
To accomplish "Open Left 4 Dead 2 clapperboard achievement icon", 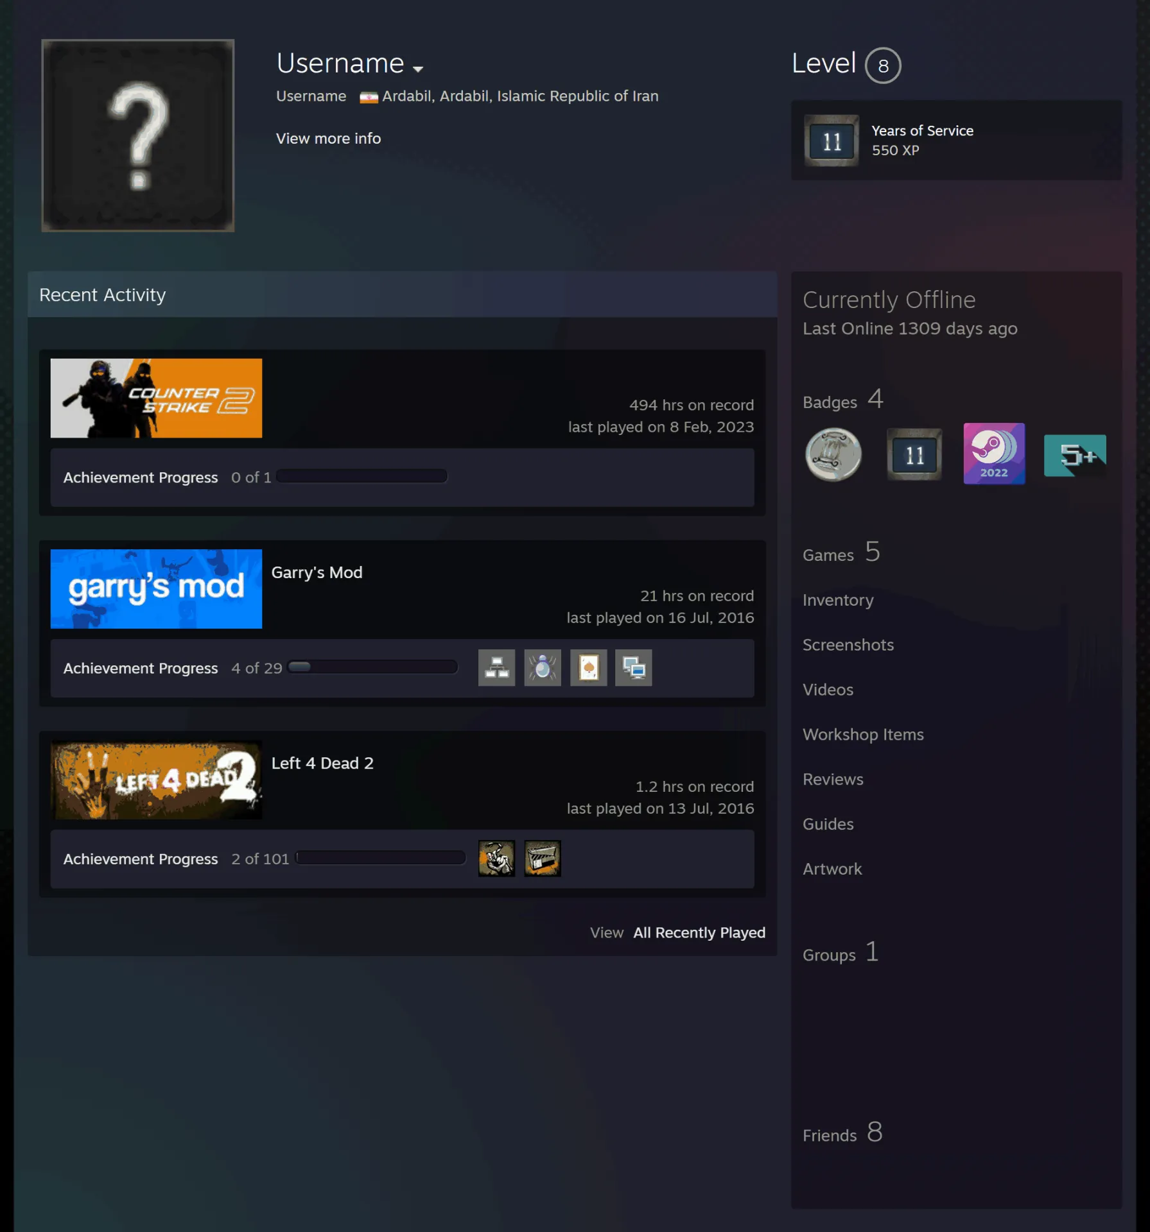I will (543, 858).
